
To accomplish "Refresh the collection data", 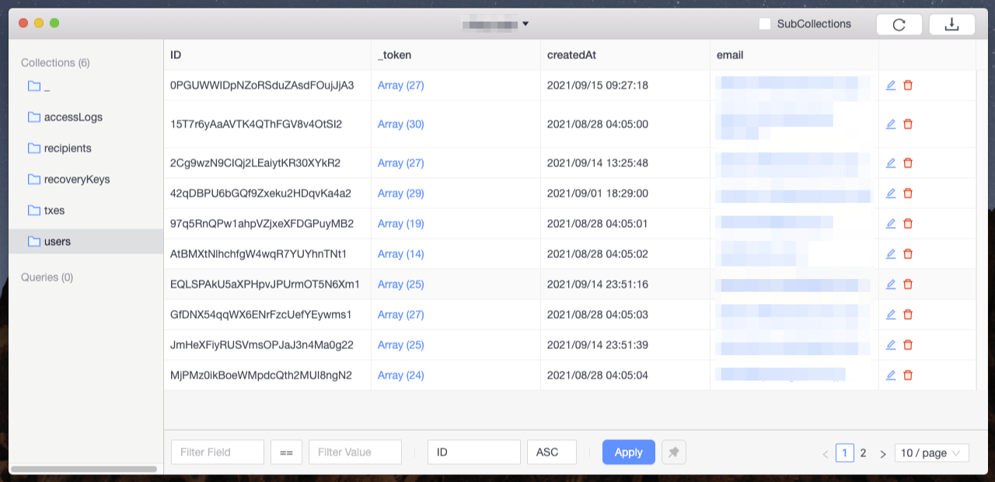I will [899, 24].
